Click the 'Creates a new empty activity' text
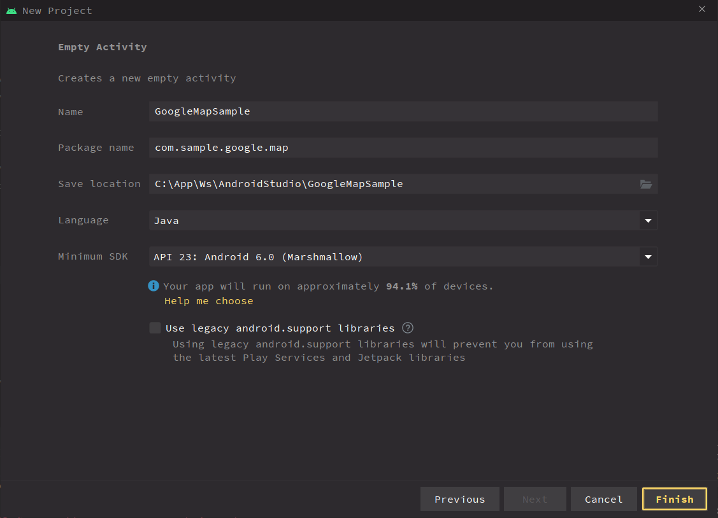Image resolution: width=718 pixels, height=518 pixels. click(147, 78)
